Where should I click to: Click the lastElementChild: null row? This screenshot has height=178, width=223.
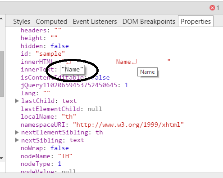pyautogui.click(x=61, y=109)
